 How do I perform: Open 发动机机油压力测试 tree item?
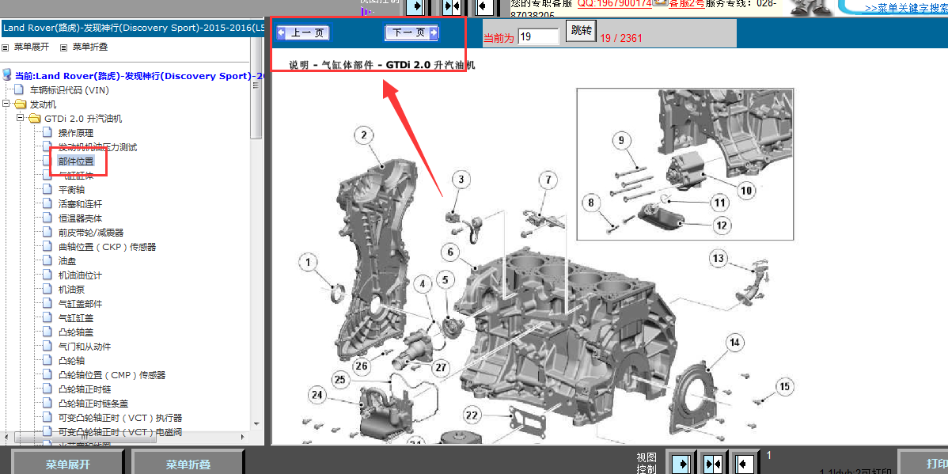pyautogui.click(x=98, y=147)
